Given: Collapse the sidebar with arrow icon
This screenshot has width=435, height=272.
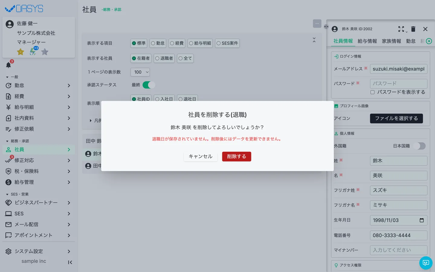Looking at the screenshot, I should [70, 262].
